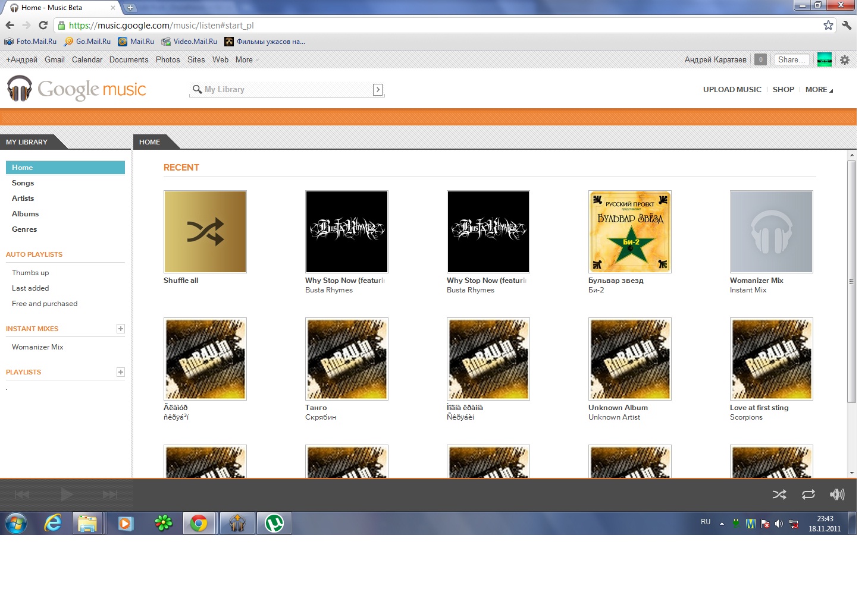Open uTorrent from the taskbar
Screen dimensions: 868x611
coord(274,524)
